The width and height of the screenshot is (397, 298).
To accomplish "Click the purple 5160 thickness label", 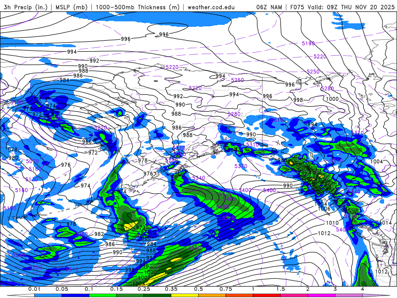I will 21,190.
